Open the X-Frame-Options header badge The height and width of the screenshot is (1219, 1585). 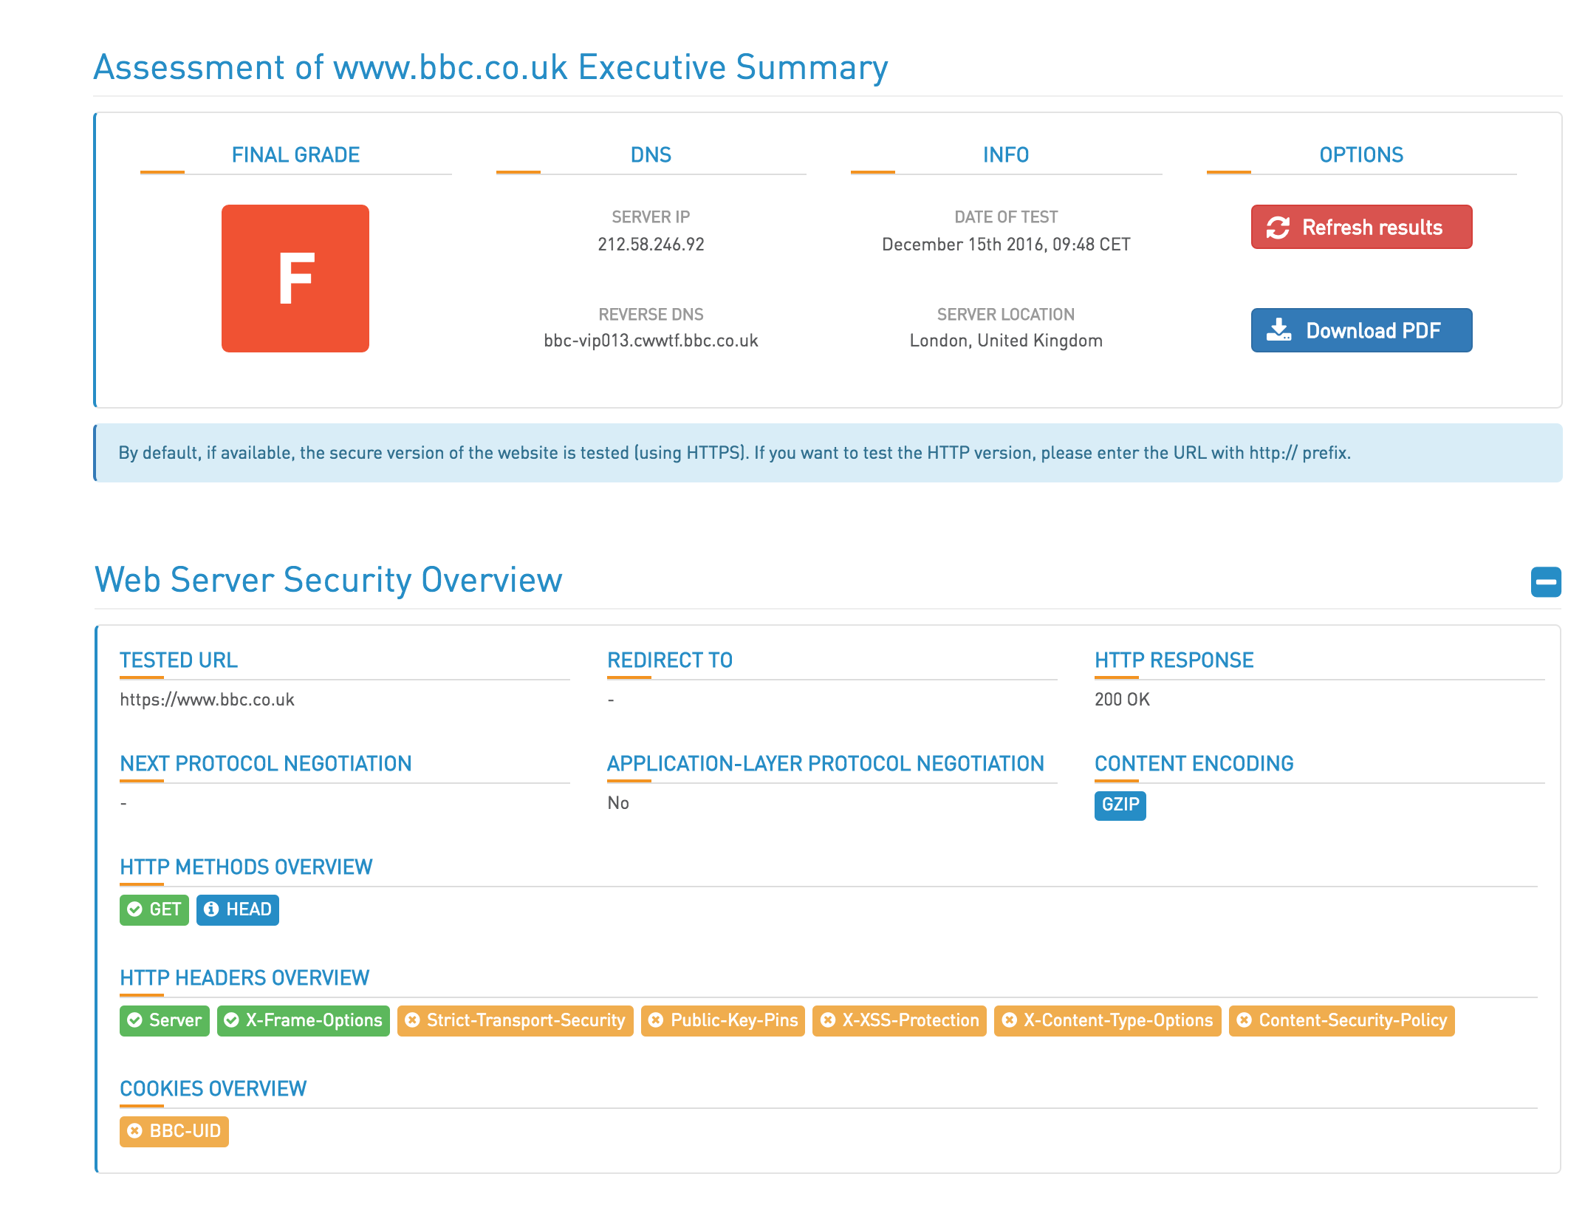coord(304,1020)
